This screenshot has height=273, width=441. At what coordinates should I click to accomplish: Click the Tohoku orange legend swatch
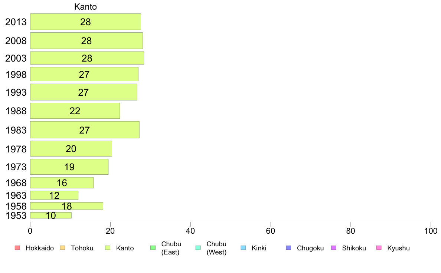point(62,248)
